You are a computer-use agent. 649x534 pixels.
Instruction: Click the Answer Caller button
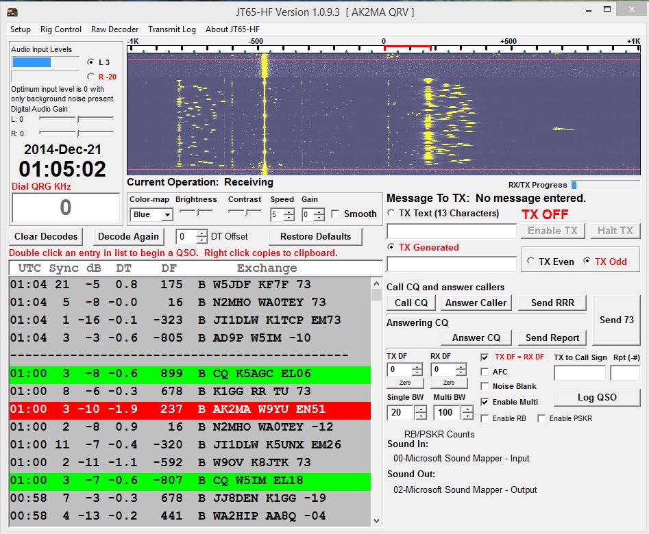point(476,303)
